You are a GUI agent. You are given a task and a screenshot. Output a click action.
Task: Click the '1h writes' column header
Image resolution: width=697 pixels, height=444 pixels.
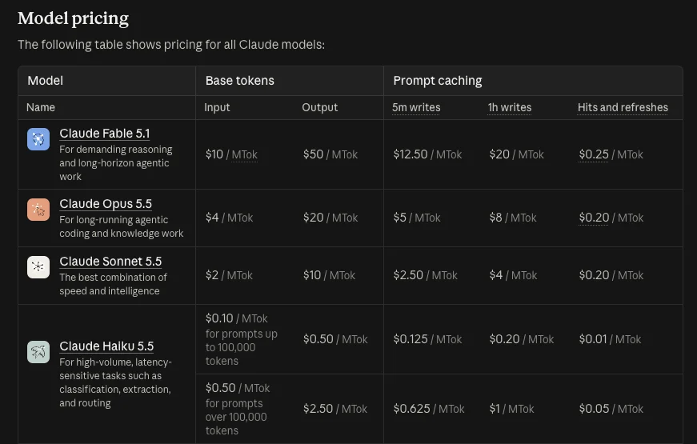pos(510,107)
